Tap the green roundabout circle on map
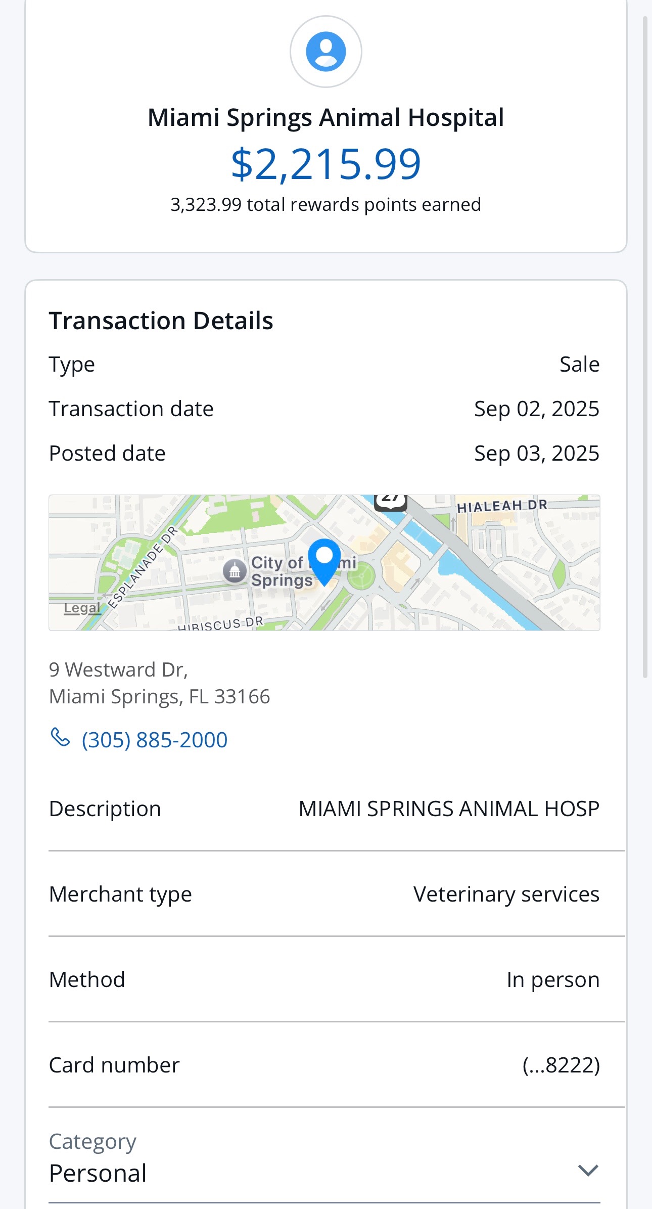Viewport: 652px width, 1209px height. point(361,575)
